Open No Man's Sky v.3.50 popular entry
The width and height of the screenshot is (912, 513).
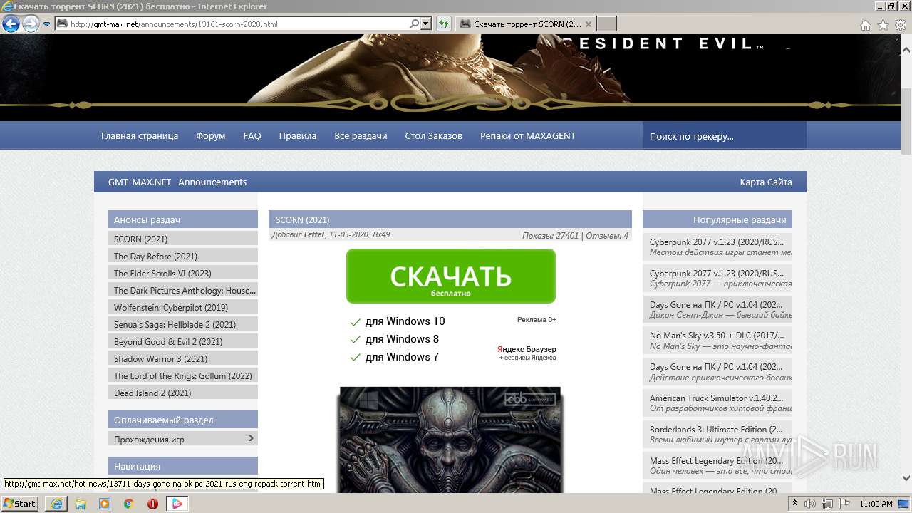pos(717,341)
